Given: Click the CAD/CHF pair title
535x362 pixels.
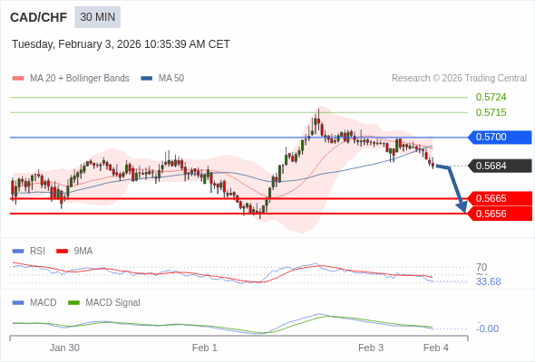Looking at the screenshot, I should [39, 17].
